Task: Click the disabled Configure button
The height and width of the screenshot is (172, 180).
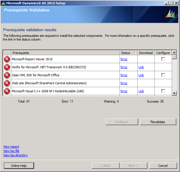Action: 122,122
